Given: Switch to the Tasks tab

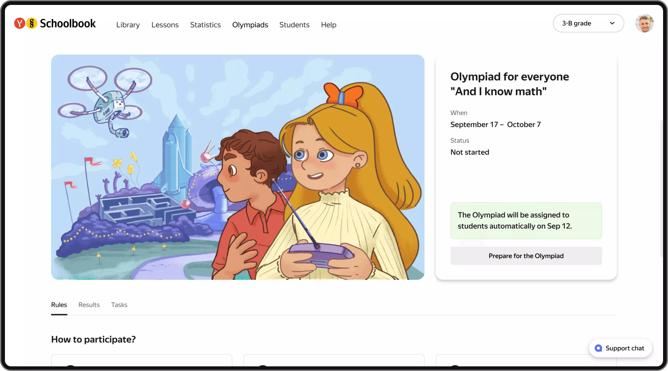Looking at the screenshot, I should pos(119,305).
